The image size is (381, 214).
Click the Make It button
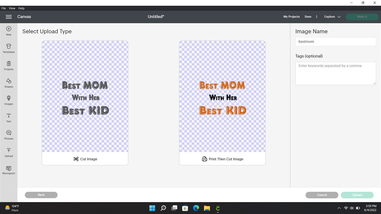(x=362, y=17)
